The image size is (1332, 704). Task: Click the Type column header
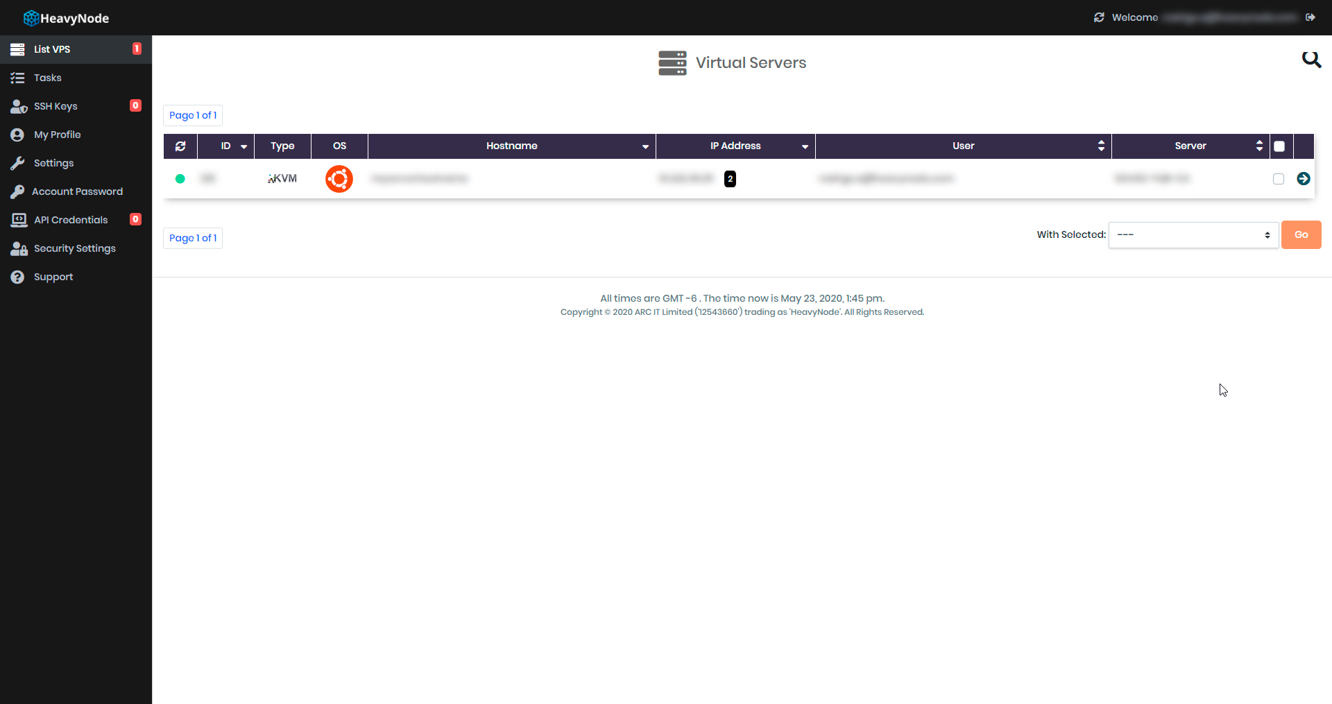click(x=282, y=146)
